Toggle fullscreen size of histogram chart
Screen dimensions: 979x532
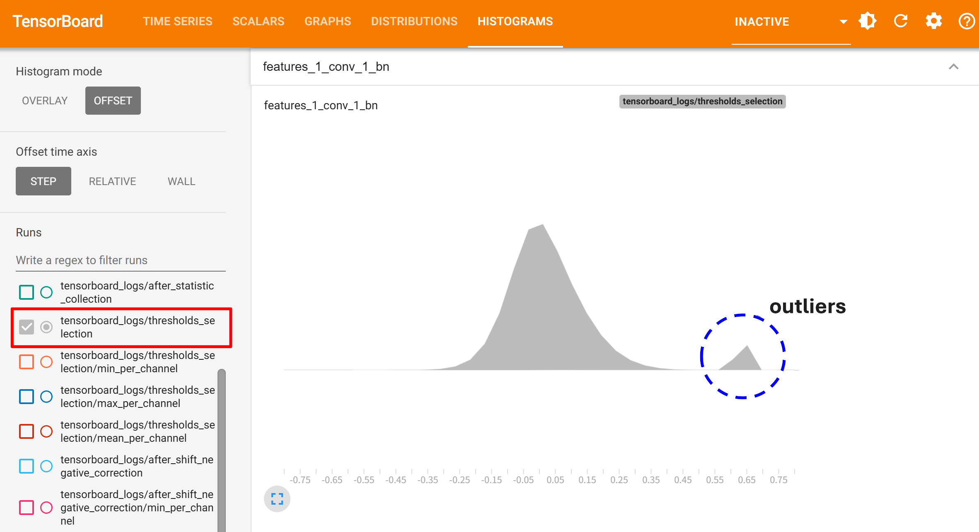(277, 499)
